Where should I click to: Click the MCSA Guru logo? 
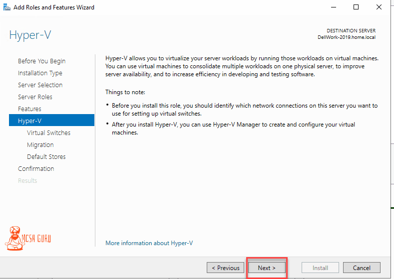(x=27, y=238)
